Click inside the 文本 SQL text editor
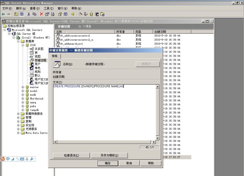Screen dimensions: 244x176 tap(104, 112)
